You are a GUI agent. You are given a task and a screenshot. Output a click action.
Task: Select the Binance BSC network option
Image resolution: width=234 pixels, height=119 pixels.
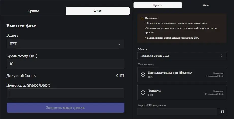click(x=182, y=74)
